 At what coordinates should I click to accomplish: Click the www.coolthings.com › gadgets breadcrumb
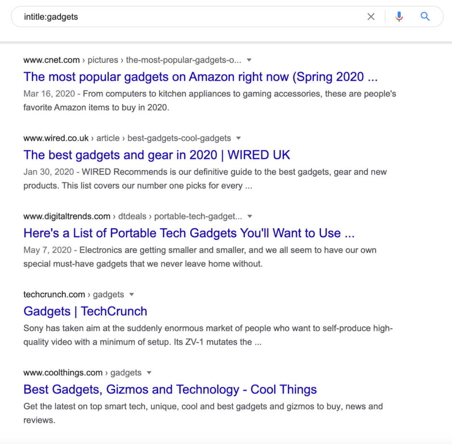[82, 372]
